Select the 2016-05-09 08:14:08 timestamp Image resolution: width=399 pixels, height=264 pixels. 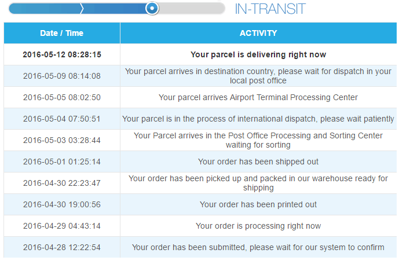pos(62,76)
